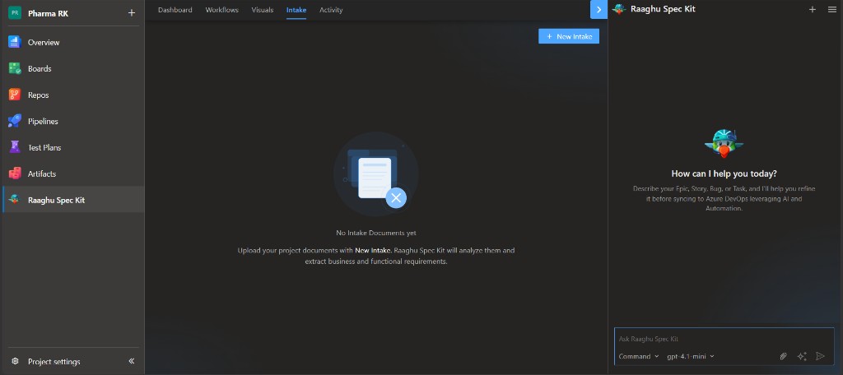Collapse the Raaghu Spec Kit chat panel

pyautogui.click(x=599, y=10)
